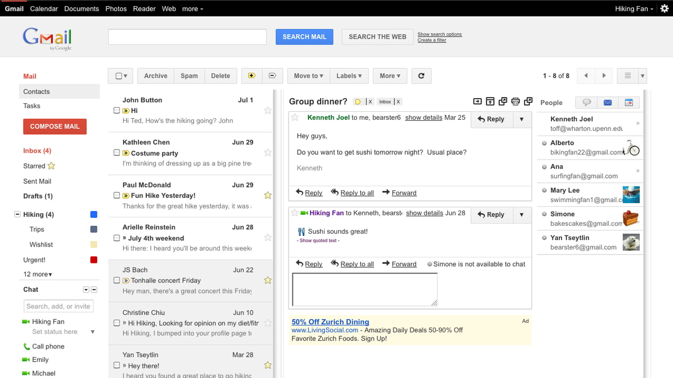Open the People chat bubble icon

[x=587, y=102]
